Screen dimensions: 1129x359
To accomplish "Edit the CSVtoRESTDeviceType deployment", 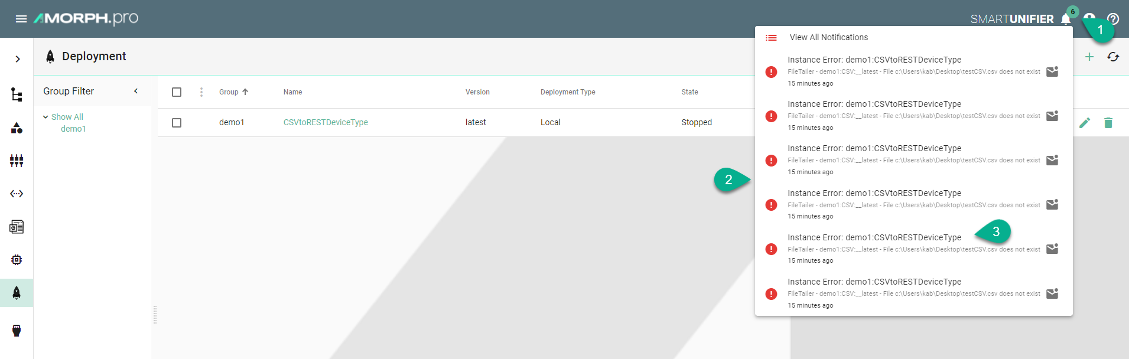I will [x=1085, y=123].
